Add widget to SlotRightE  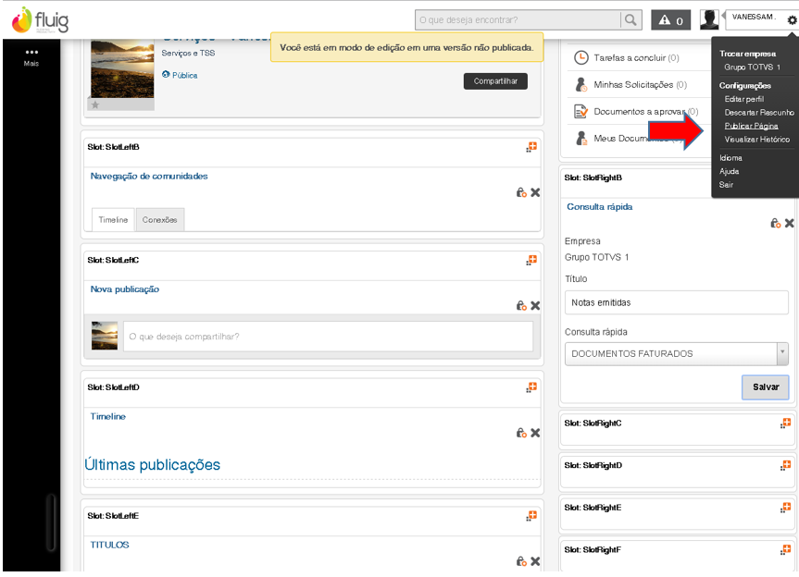(x=785, y=508)
